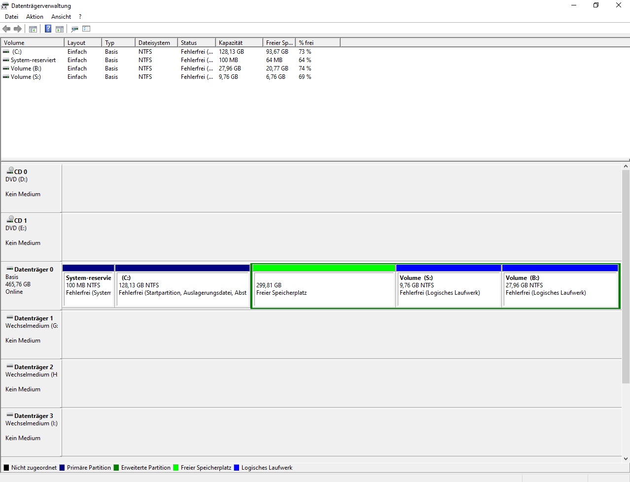Click the drive icon of the (C:) volume row
Screen dimensions: 630x482
(6, 51)
